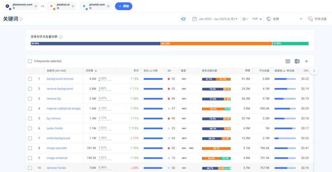
Task: Sort by the 竞争流量份额 column header
Action: (x=209, y=71)
